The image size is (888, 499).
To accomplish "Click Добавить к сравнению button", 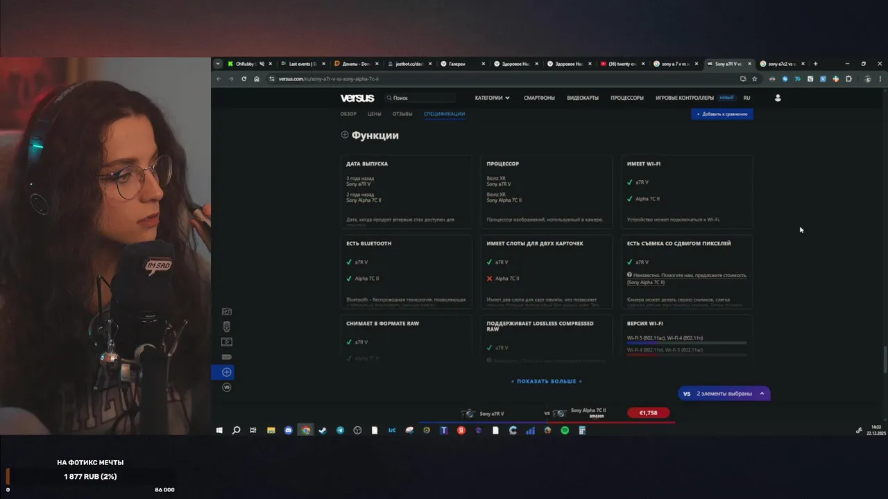I will coord(722,114).
